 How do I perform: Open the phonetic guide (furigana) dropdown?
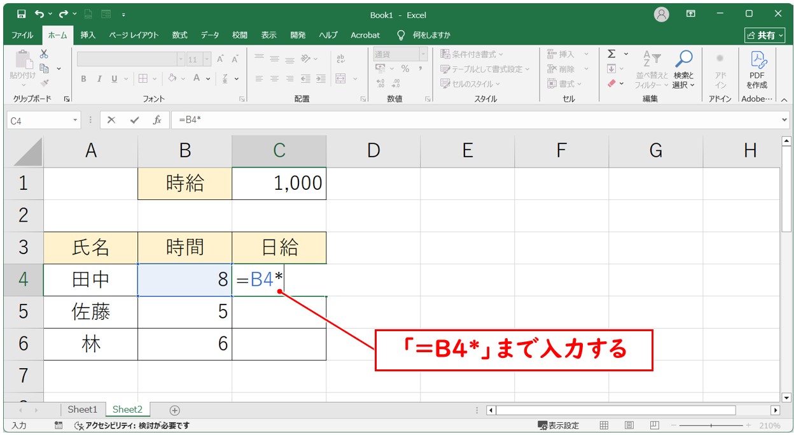point(237,79)
